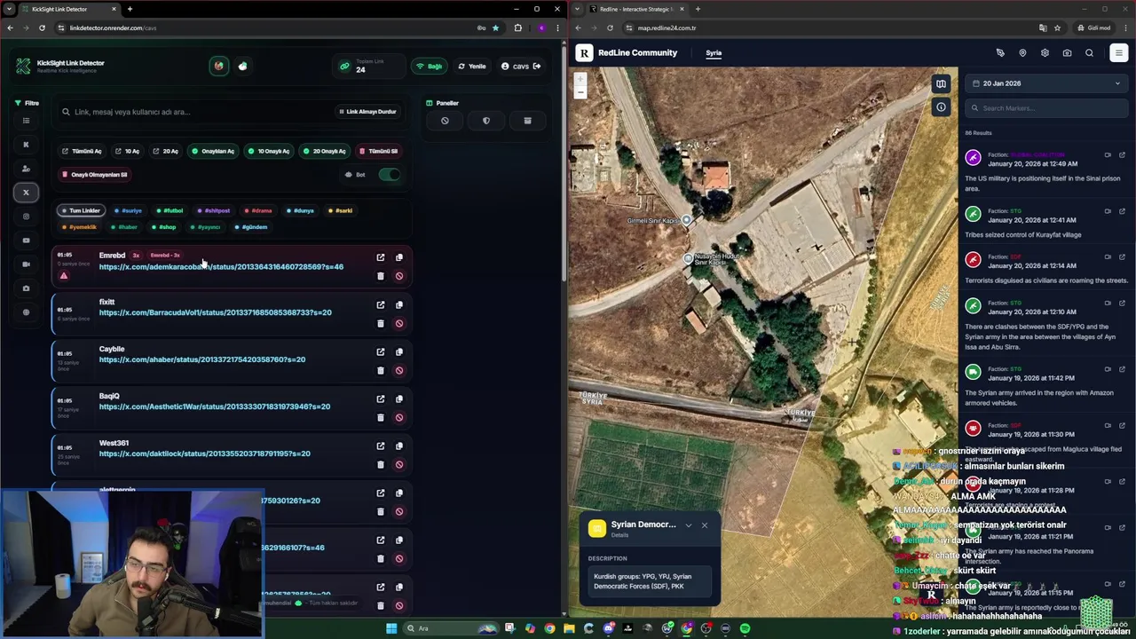Delete Emrebd's link with trash icon

pyautogui.click(x=380, y=276)
